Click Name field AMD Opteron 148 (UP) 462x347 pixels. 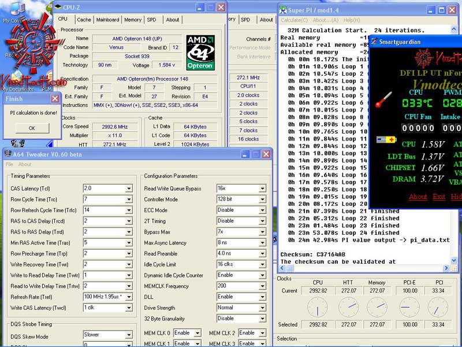137,39
